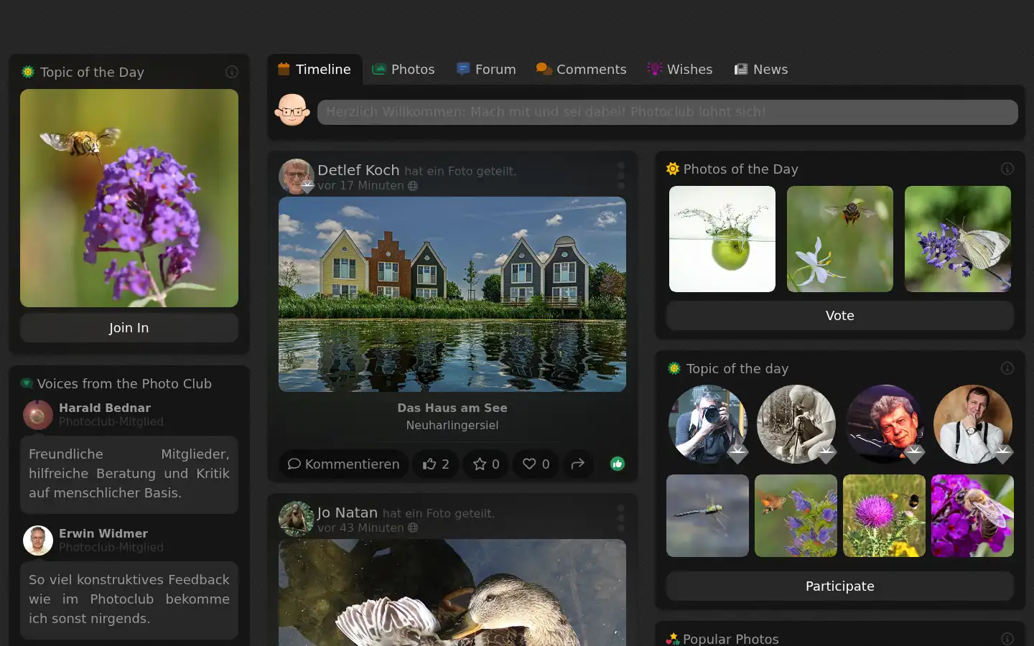Open three-dot menu on Detlef Koch post
This screenshot has height=646, width=1034.
[621, 175]
